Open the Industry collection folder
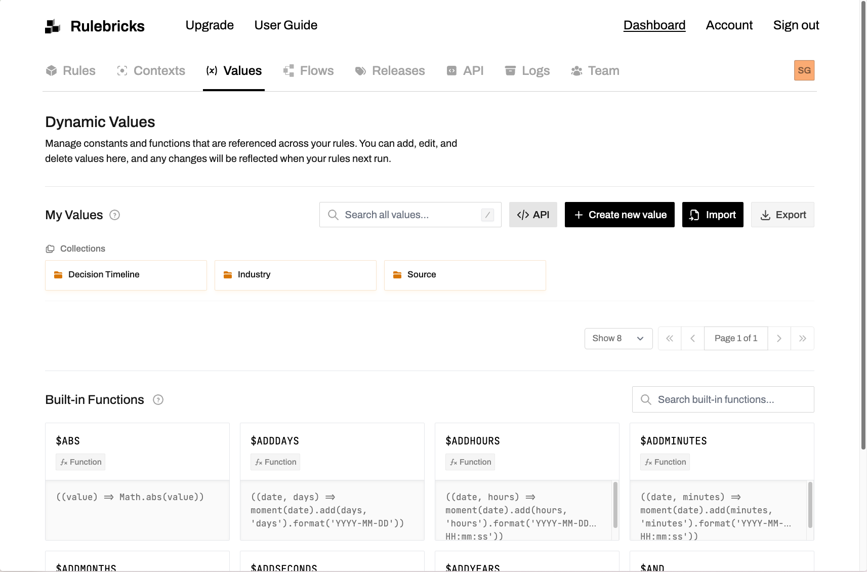867x572 pixels. click(295, 275)
